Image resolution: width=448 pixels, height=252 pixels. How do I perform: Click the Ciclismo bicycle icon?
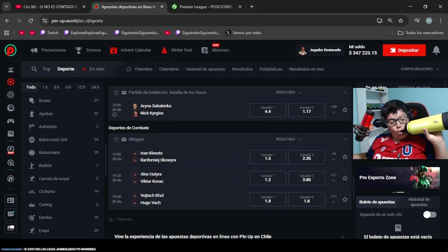[x=32, y=191]
